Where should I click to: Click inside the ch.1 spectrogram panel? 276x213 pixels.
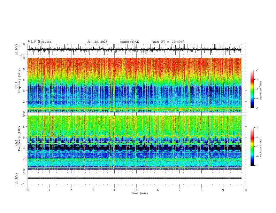[x=134, y=85]
